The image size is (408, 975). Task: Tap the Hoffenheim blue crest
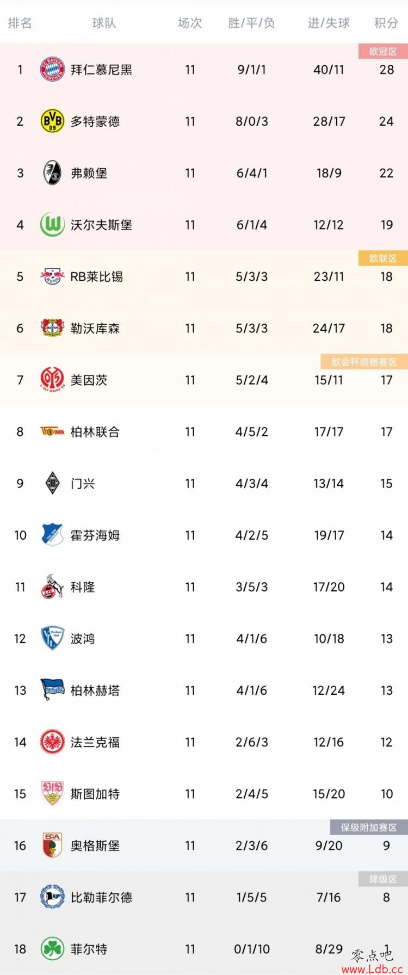pyautogui.click(x=53, y=535)
